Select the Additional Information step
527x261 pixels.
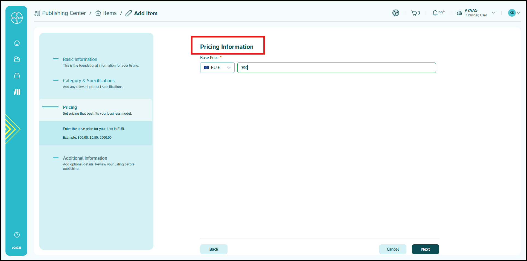pyautogui.click(x=85, y=158)
